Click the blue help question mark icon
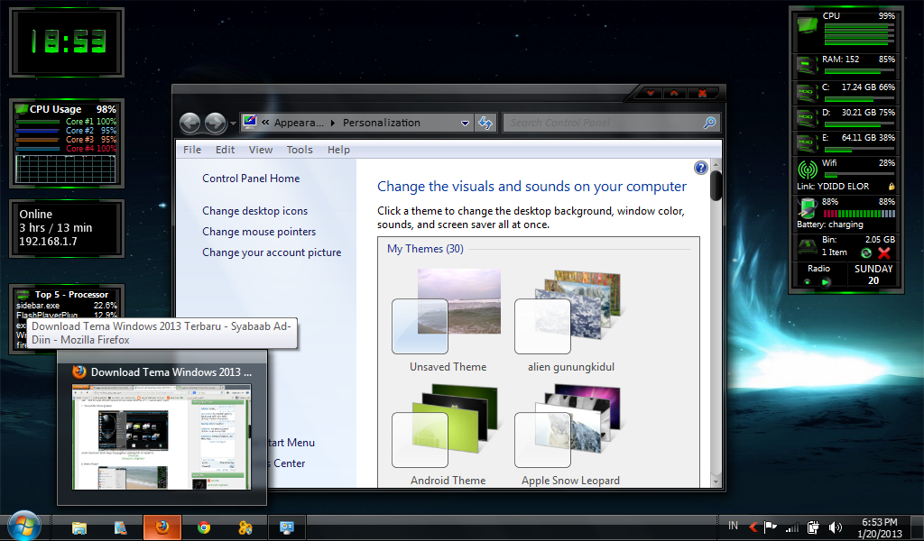Image resolution: width=924 pixels, height=541 pixels. [701, 168]
